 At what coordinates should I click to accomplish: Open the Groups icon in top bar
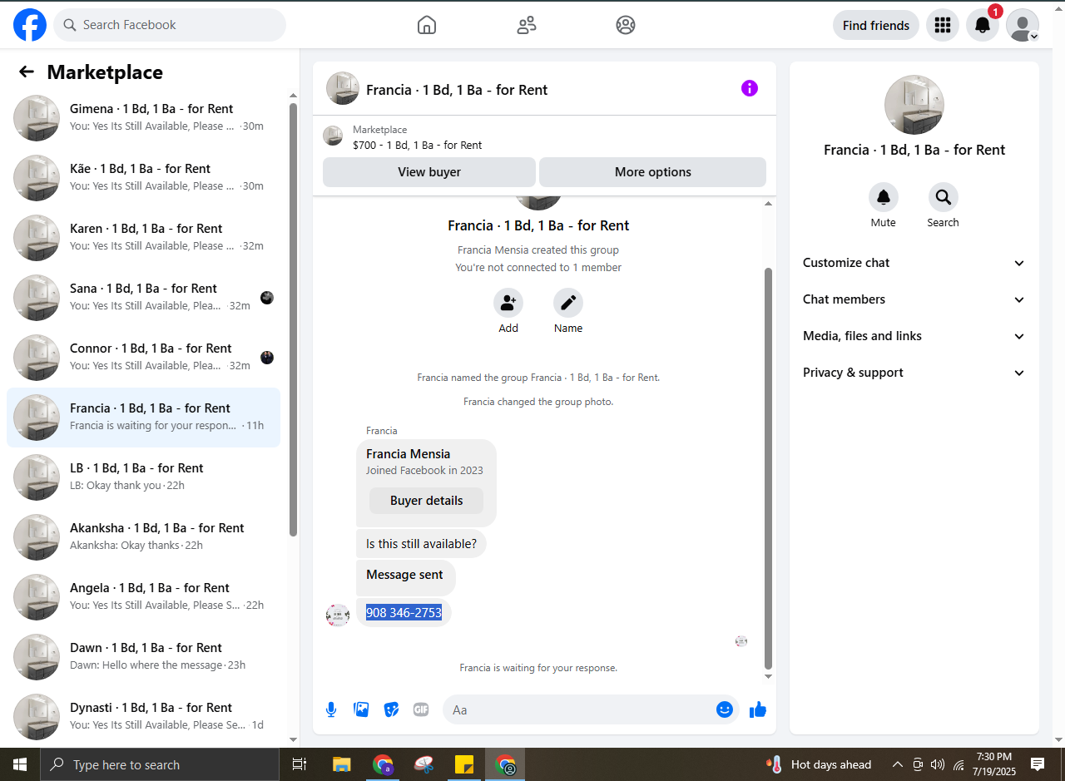626,25
